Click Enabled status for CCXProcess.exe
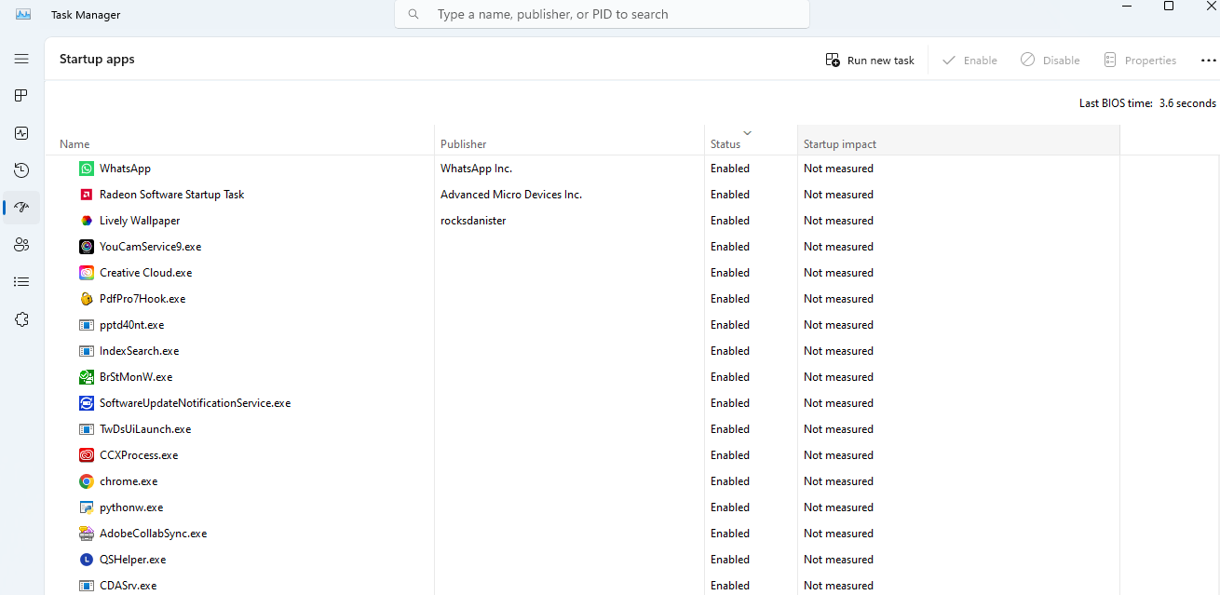1220x595 pixels. coord(730,455)
